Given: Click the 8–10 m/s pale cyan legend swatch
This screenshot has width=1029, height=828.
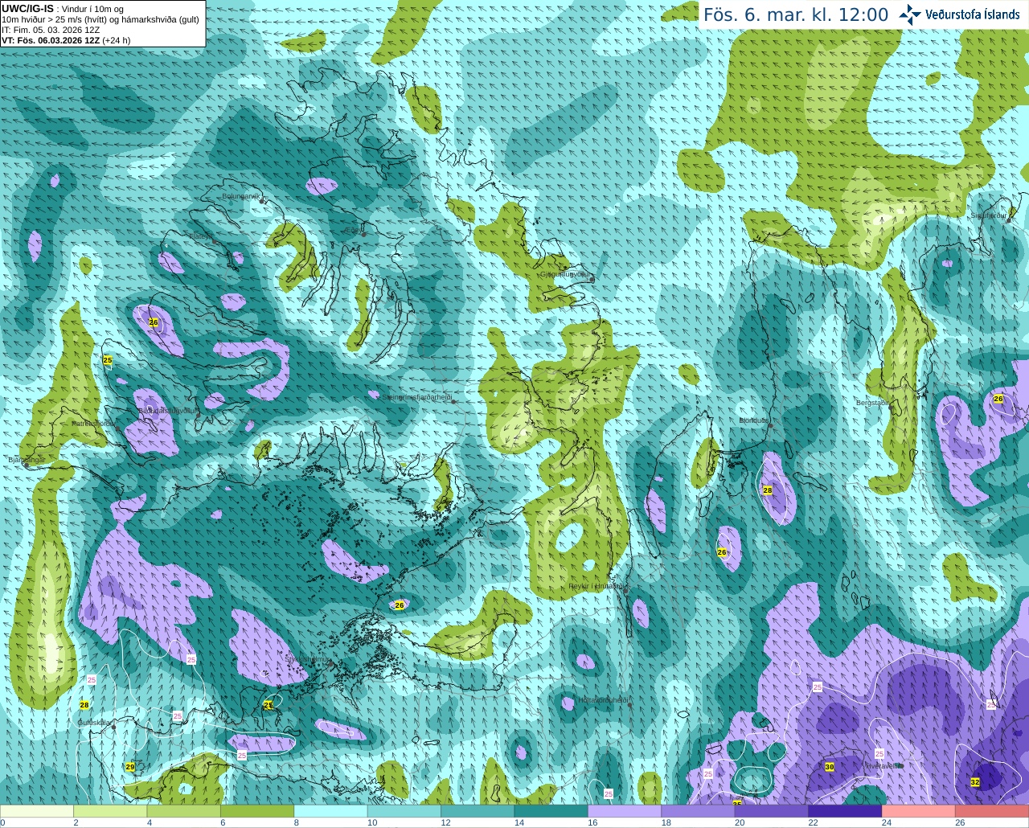Looking at the screenshot, I should pyautogui.click(x=331, y=811).
